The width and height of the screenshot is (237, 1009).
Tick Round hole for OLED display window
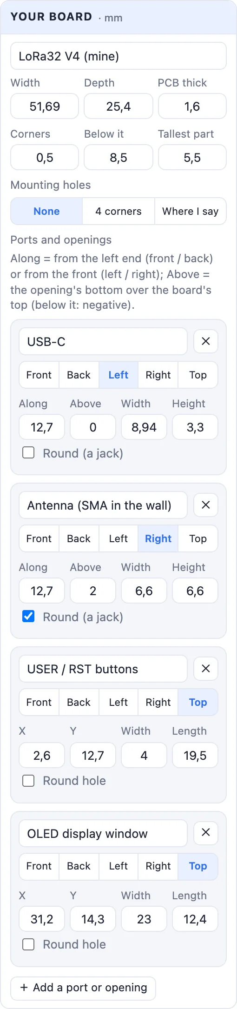(x=28, y=944)
